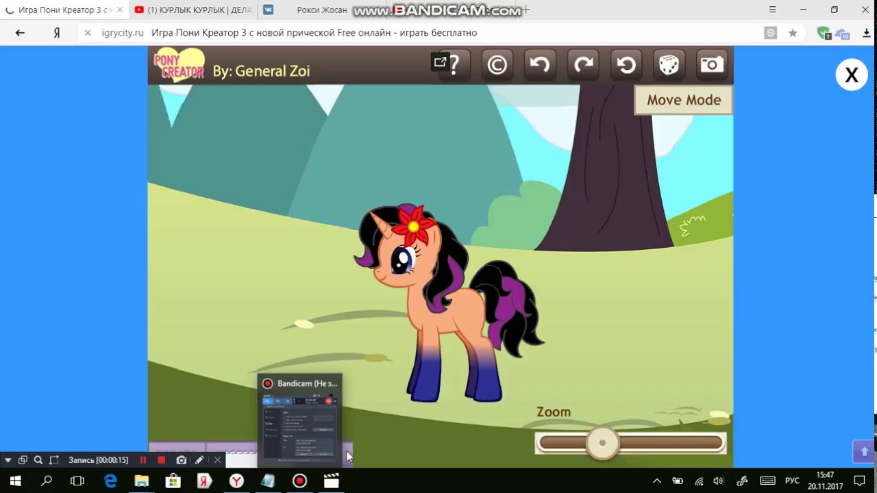Go back to the previous page

point(20,33)
